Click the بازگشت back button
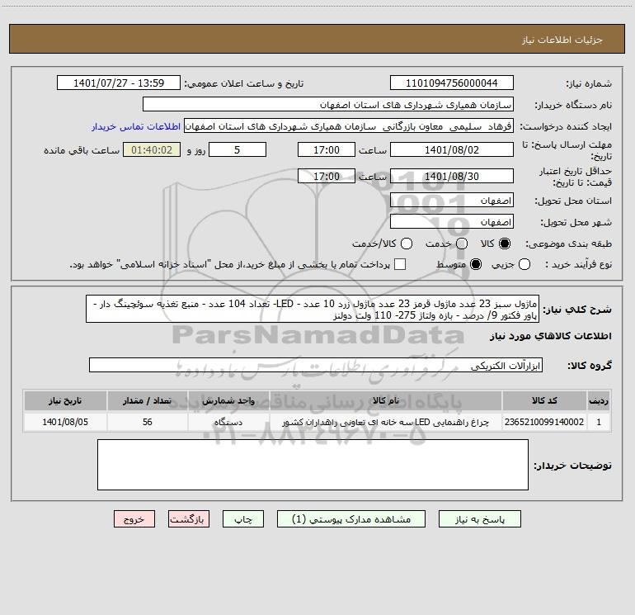Image resolution: width=635 pixels, height=615 pixels. coord(189,519)
